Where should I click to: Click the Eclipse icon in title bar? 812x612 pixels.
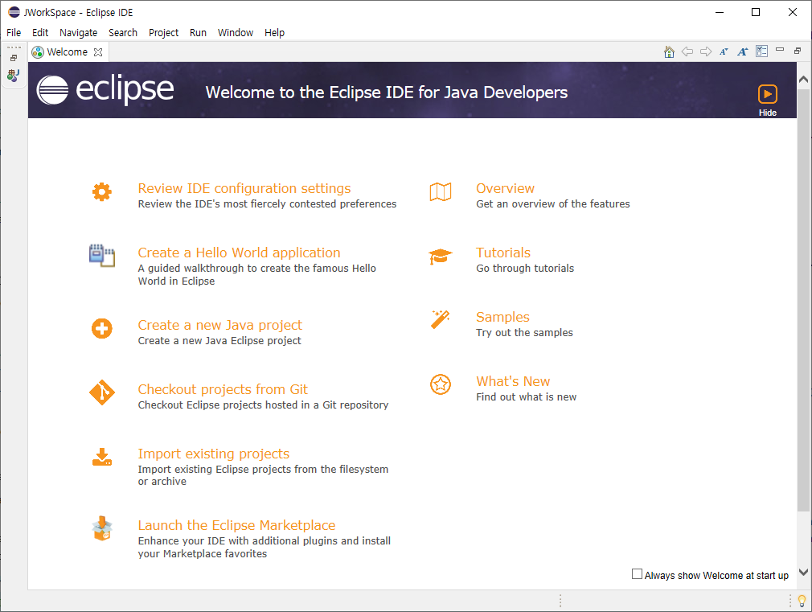pos(14,12)
